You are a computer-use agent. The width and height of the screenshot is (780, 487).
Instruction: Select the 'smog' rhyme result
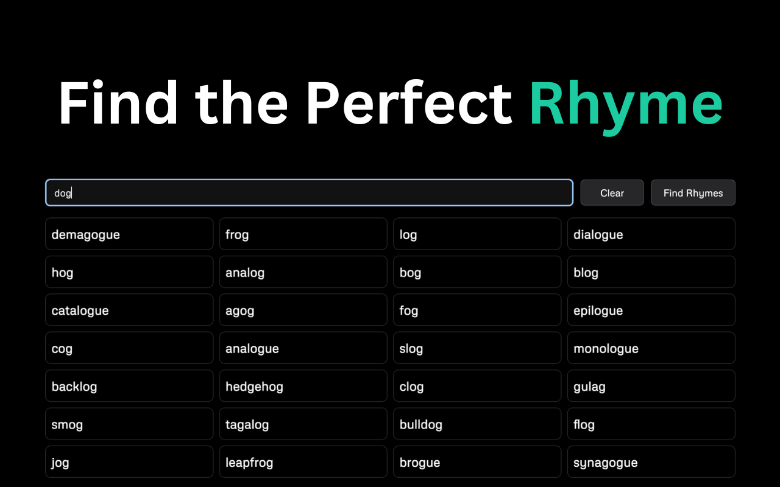click(129, 424)
